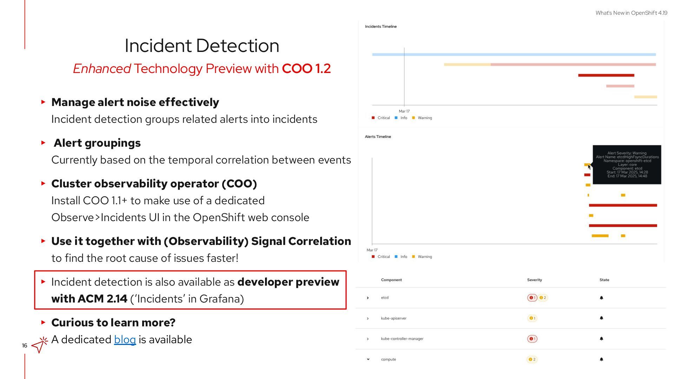Click the Severity column header

[x=535, y=280]
